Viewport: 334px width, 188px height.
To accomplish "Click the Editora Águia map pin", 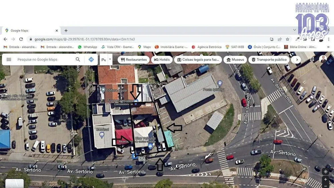I will point(103,90).
